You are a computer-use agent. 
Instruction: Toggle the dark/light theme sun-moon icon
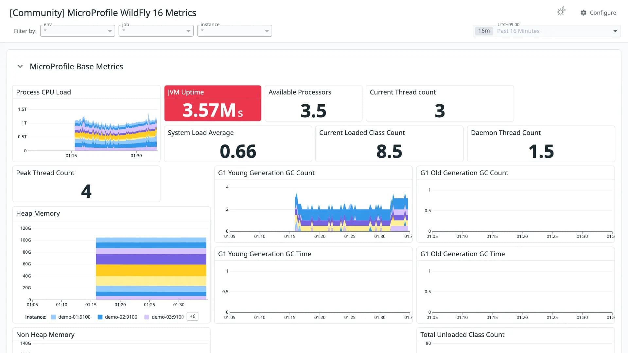pos(561,12)
